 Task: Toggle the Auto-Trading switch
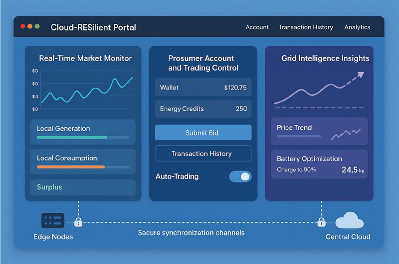240,176
